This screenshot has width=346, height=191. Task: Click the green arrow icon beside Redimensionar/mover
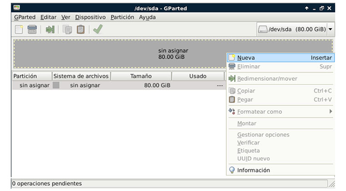[x=232, y=78]
